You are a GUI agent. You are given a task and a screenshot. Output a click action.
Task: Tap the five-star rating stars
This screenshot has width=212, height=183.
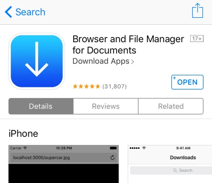tap(86, 86)
